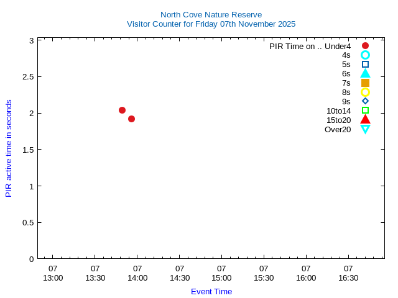This screenshot has width=398, height=298.
Task: Click the inverted cyan triangle Over20 marker
Action: (x=365, y=129)
